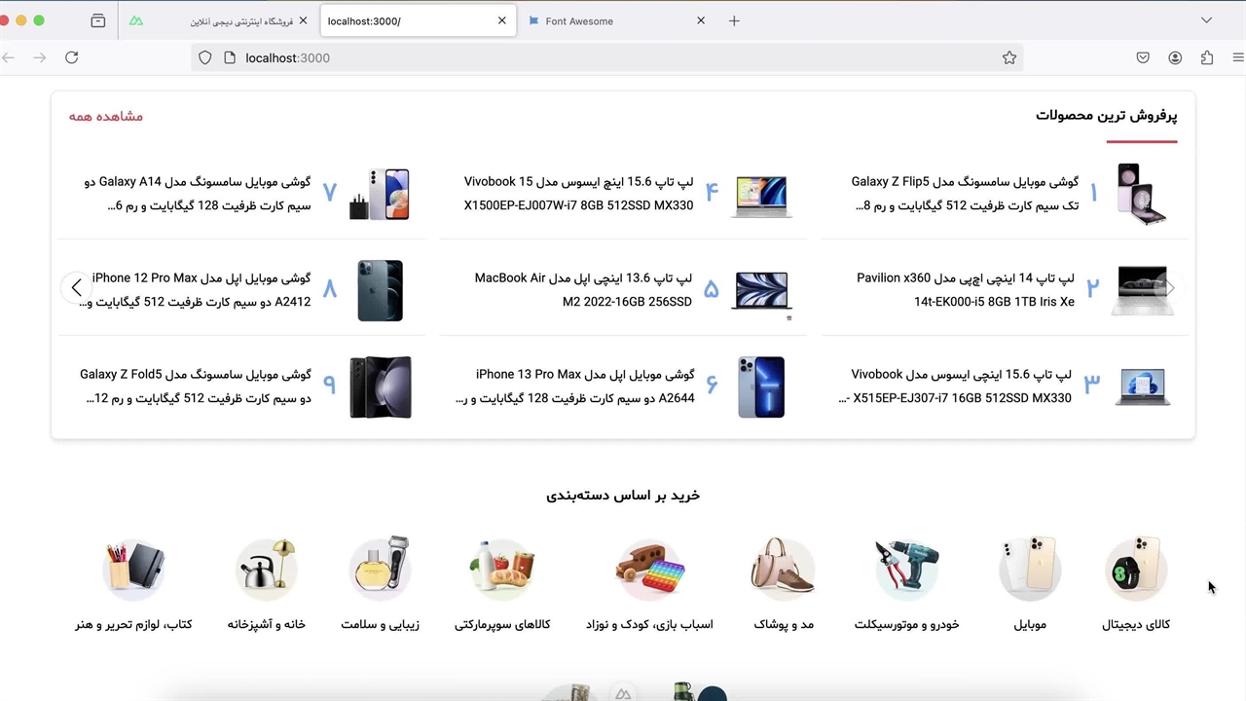Open the fashion and clothing category icon
1246x701 pixels.
(x=783, y=569)
